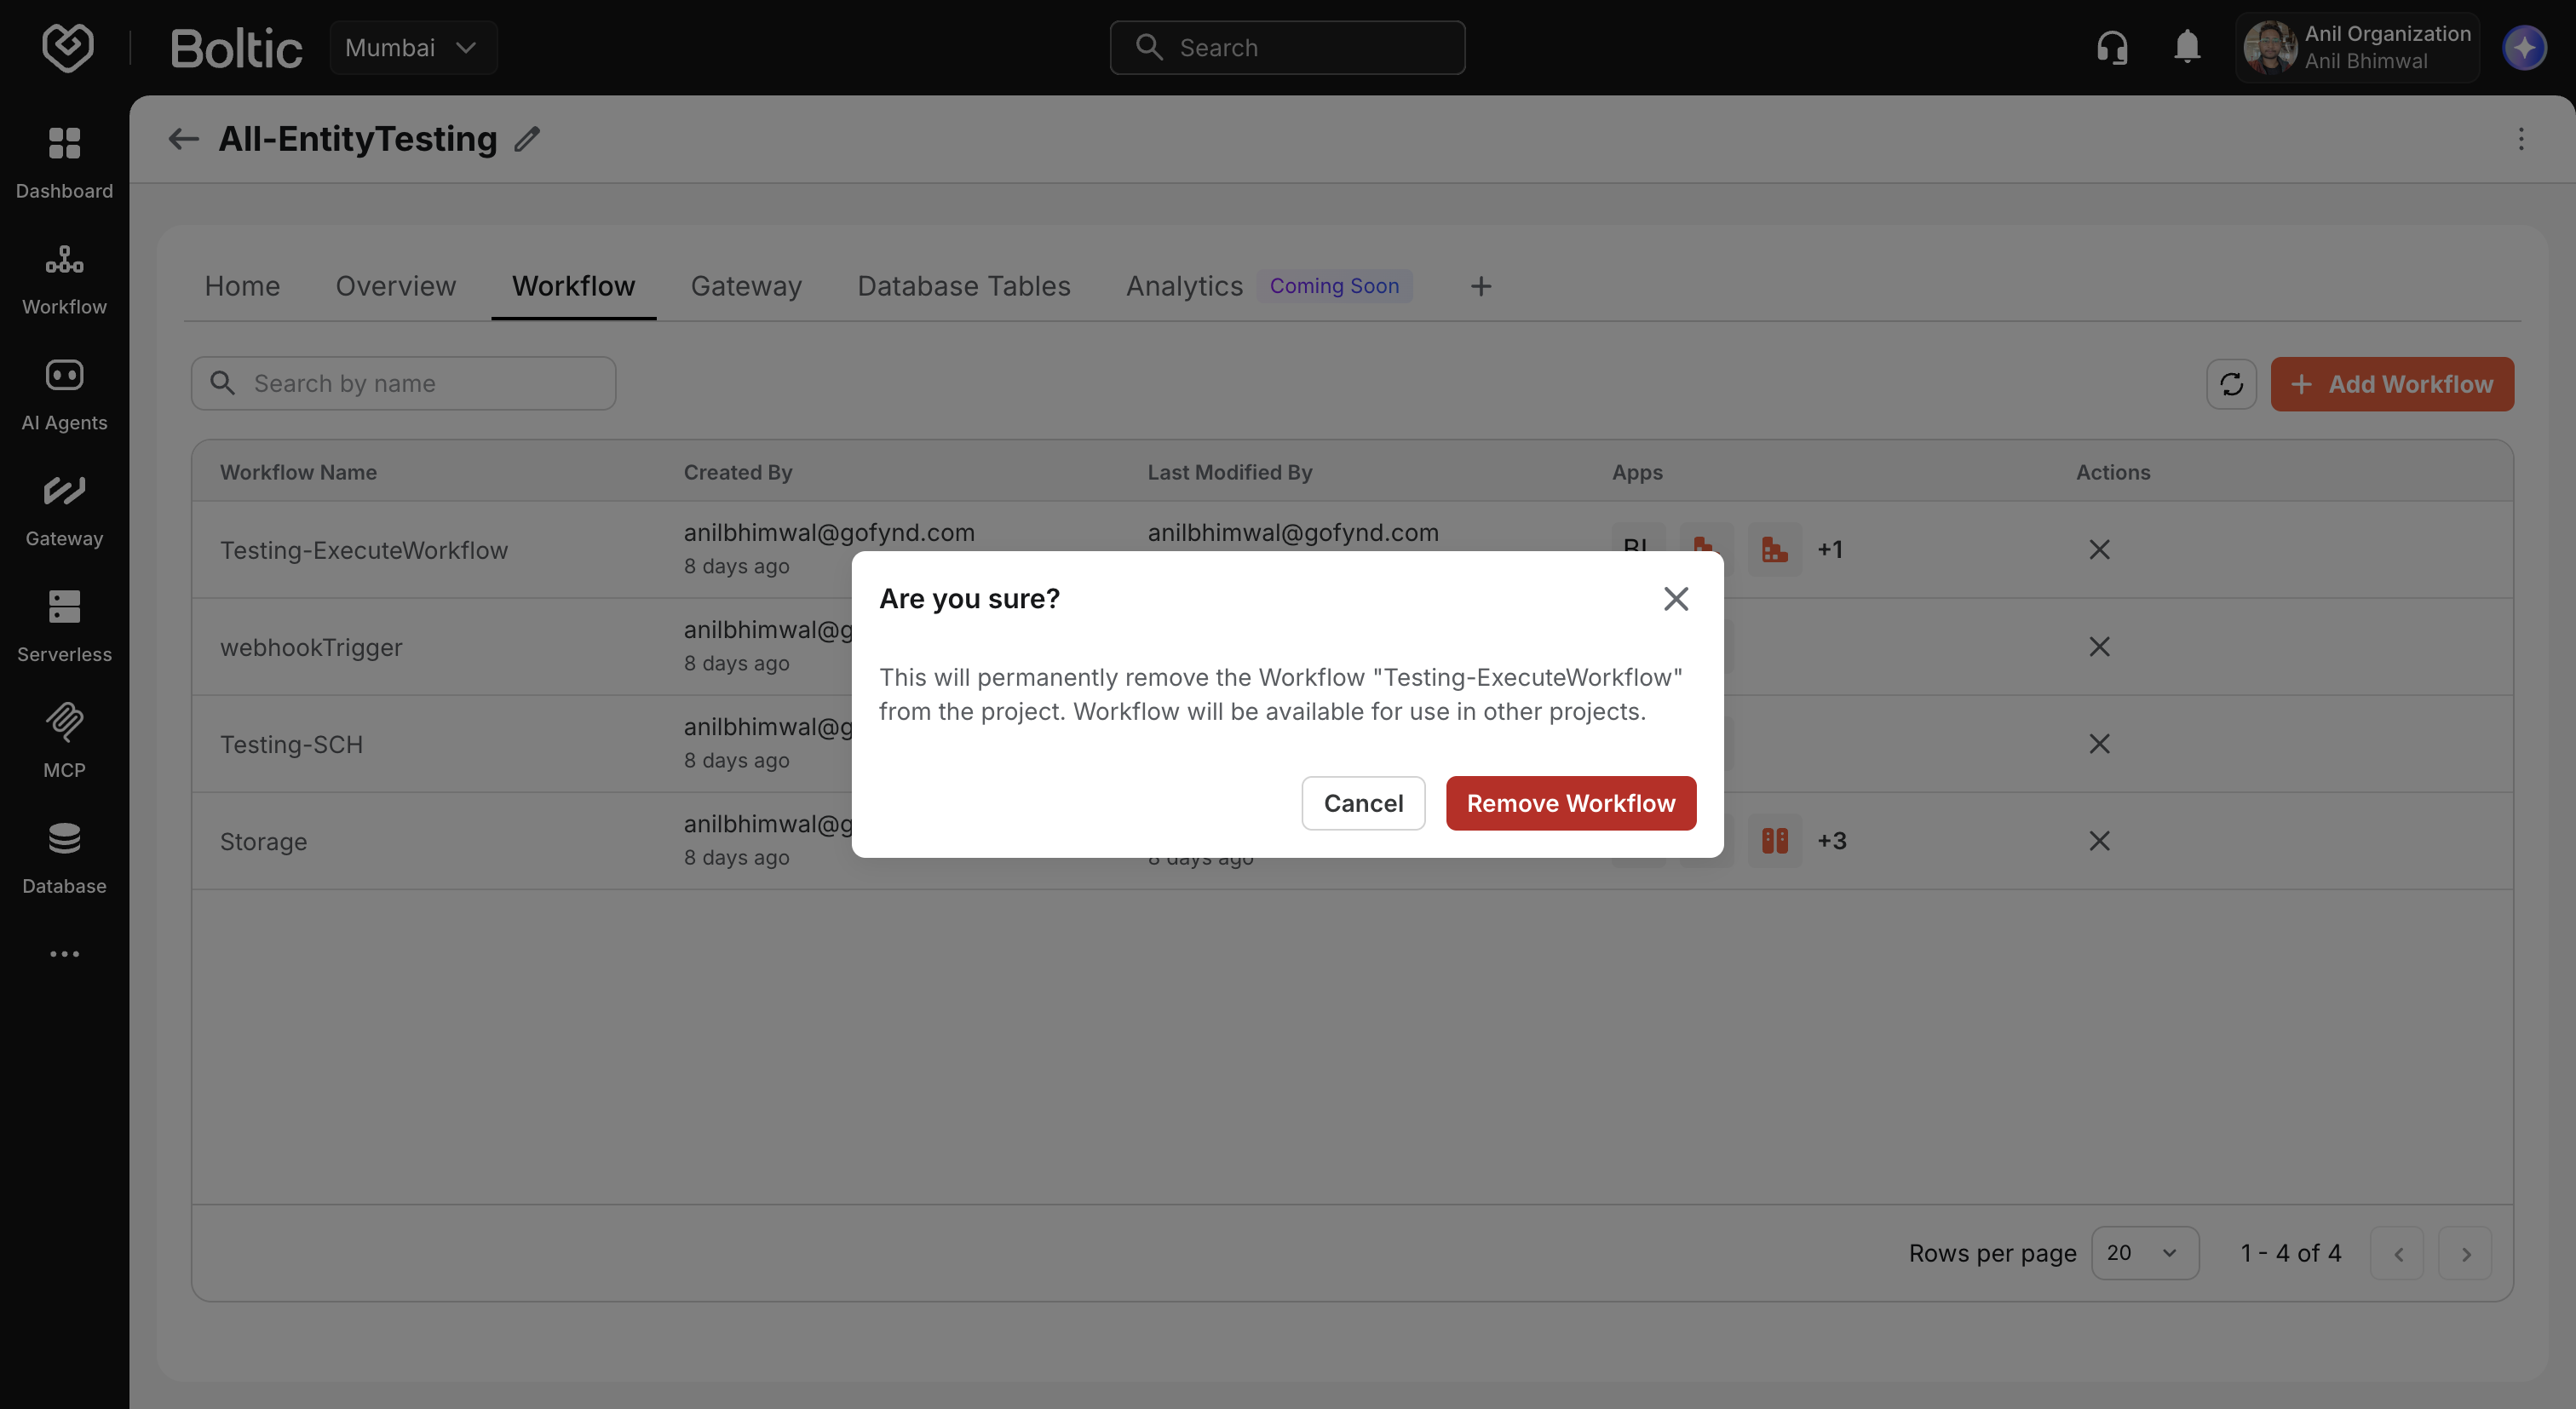
Task: Refresh the workflow list
Action: (x=2231, y=384)
